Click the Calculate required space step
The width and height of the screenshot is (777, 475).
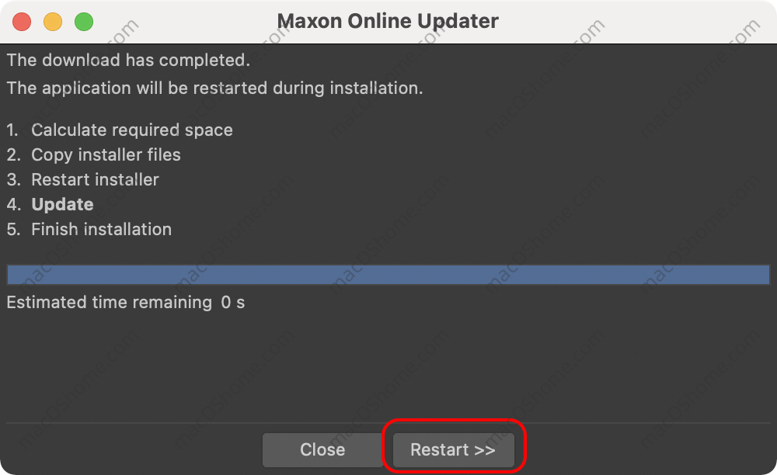[132, 130]
